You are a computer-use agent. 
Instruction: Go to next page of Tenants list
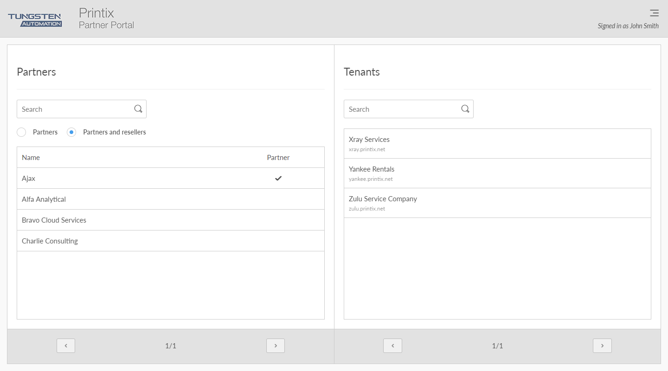[x=602, y=345]
